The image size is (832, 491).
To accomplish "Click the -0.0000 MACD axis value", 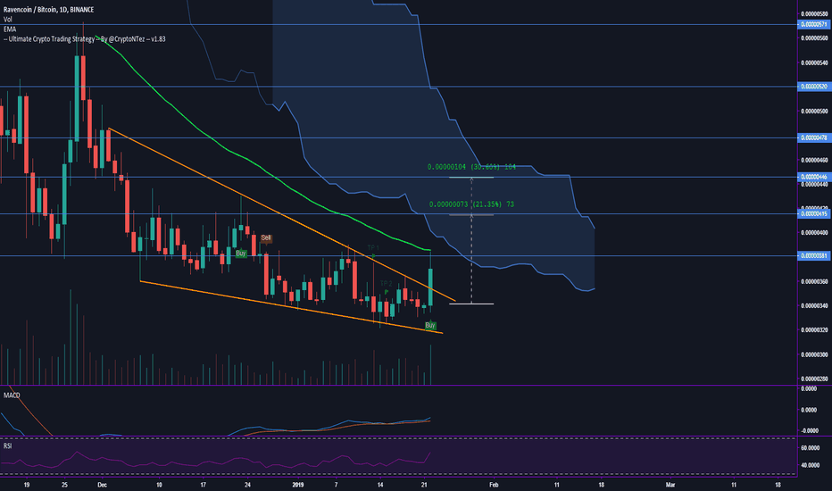I will [x=809, y=430].
